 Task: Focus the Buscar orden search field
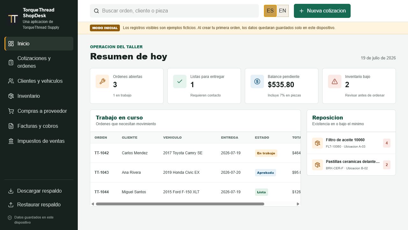174,11
